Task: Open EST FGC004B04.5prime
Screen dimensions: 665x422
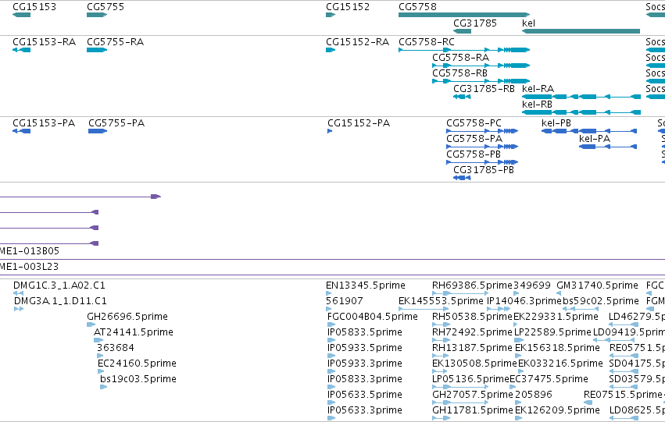Action: (331, 324)
